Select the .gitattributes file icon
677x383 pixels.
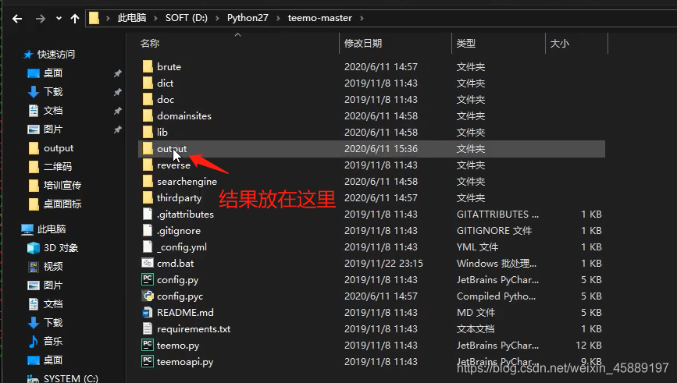point(148,214)
